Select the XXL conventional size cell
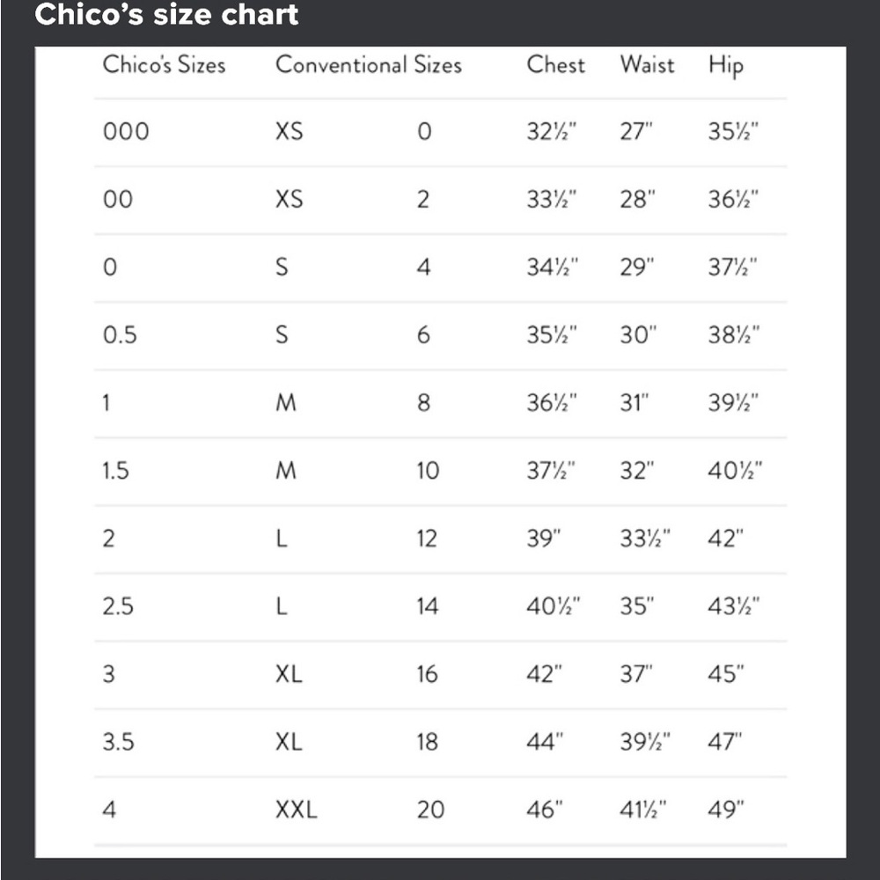 (297, 810)
